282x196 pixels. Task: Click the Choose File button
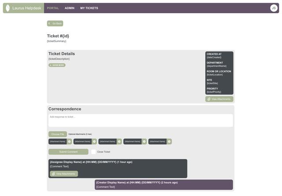58,134
